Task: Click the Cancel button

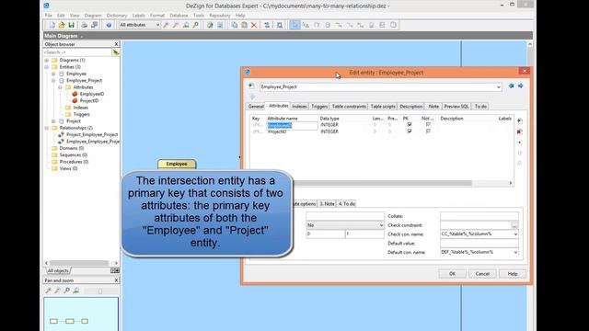Action: pyautogui.click(x=482, y=274)
